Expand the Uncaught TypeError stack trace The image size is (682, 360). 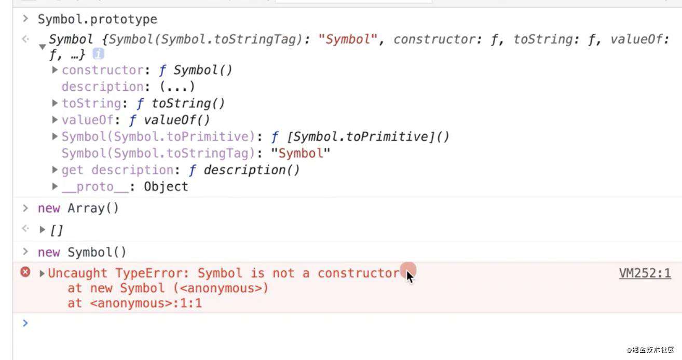[x=42, y=273]
